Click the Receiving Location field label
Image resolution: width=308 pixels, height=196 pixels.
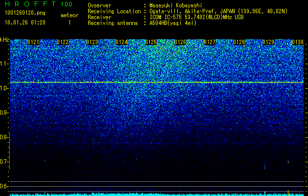[114, 11]
